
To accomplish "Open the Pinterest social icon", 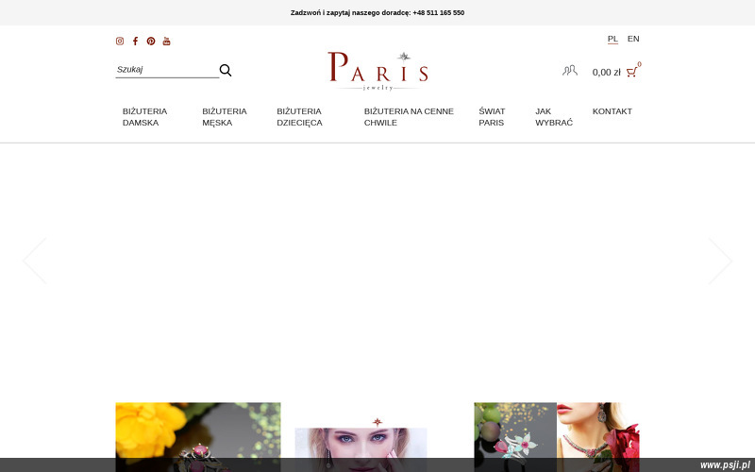I will [x=151, y=41].
